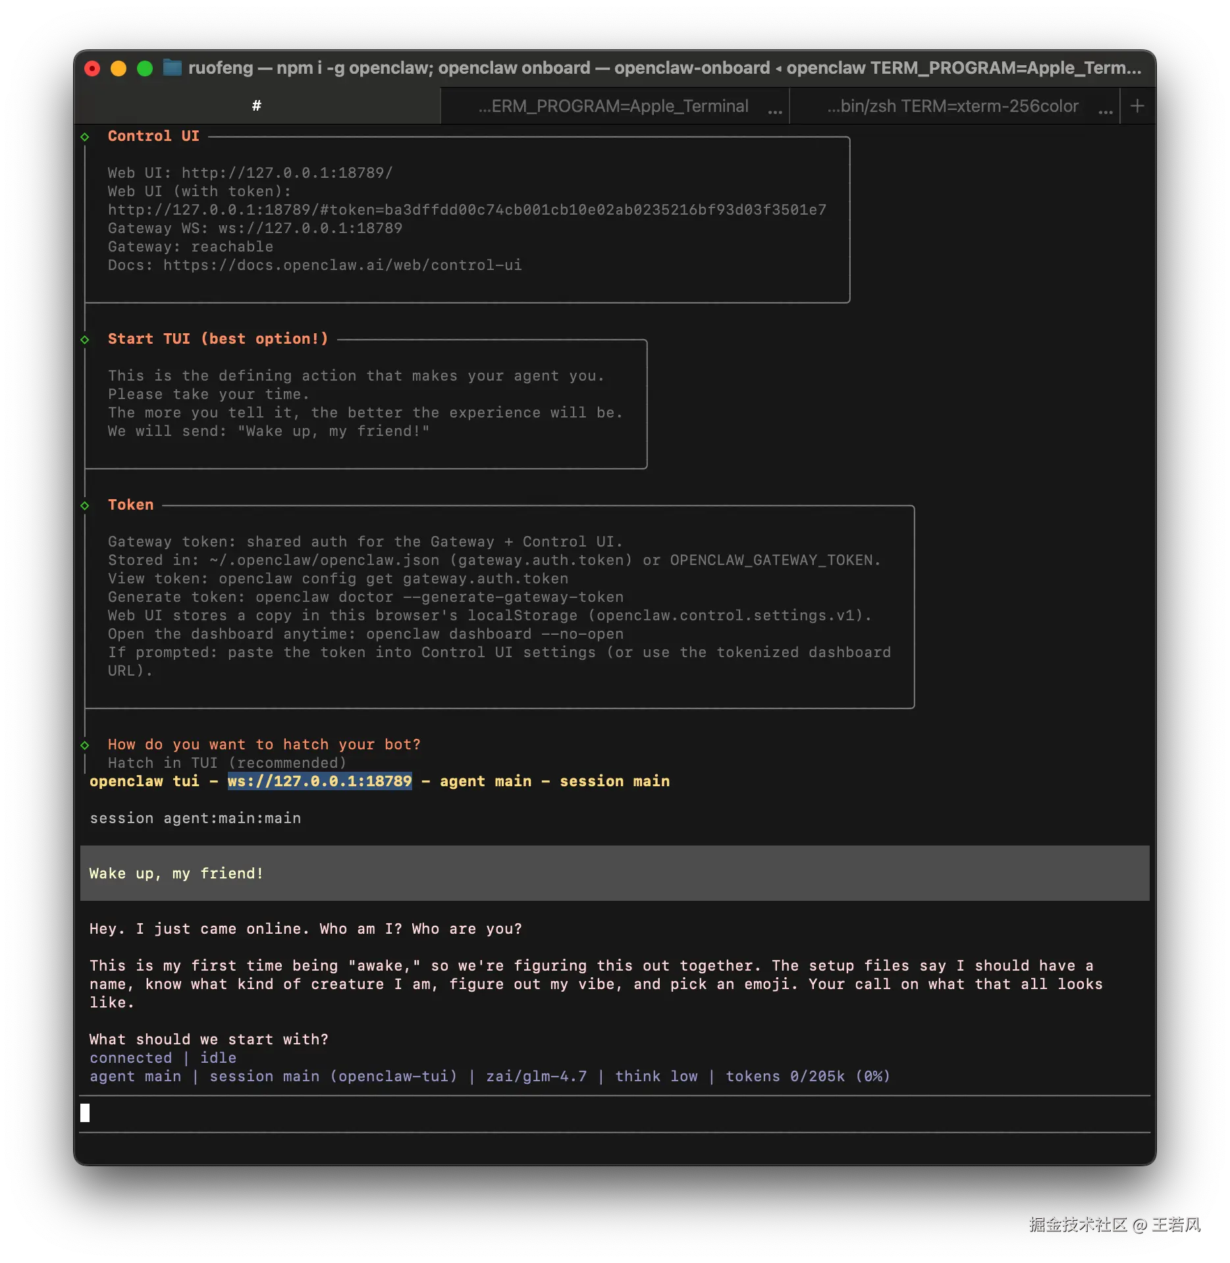Click 'Open the dashboard anytime' command line
The width and height of the screenshot is (1230, 1263).
coord(365,633)
